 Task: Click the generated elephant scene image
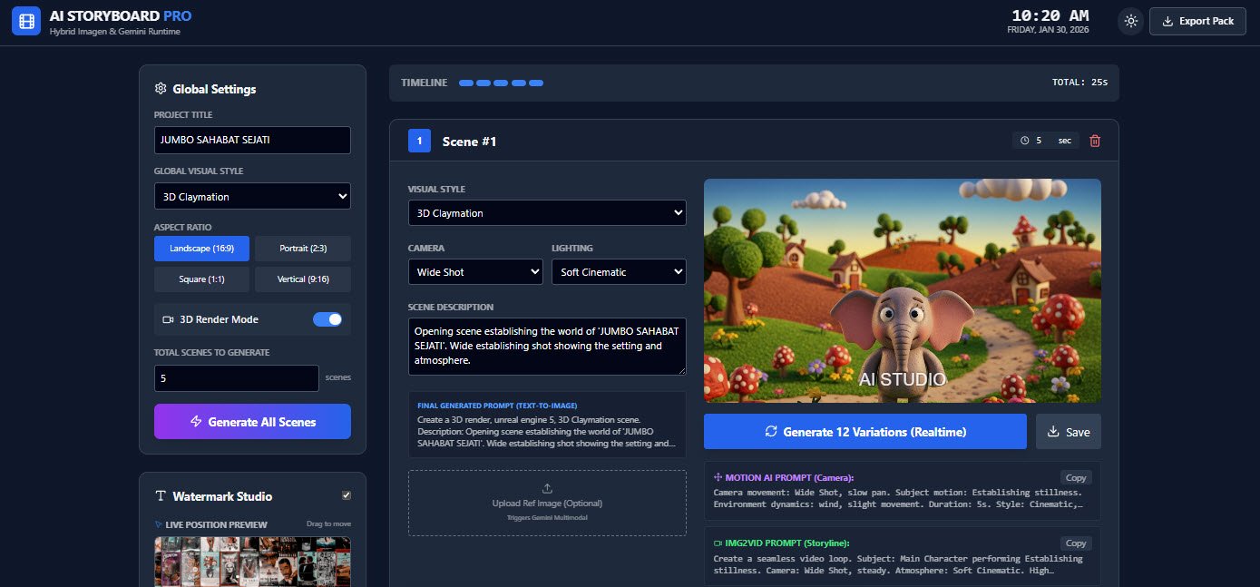point(903,290)
